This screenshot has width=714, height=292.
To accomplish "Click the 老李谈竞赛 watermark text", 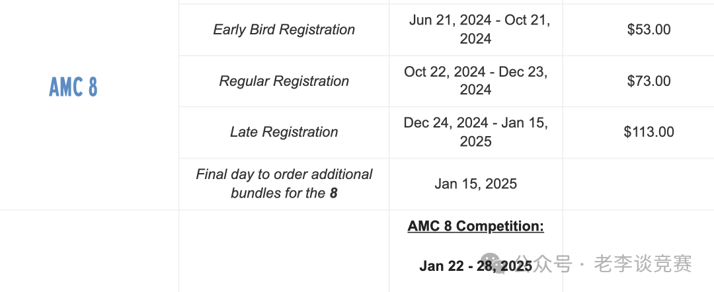I will (x=643, y=264).
